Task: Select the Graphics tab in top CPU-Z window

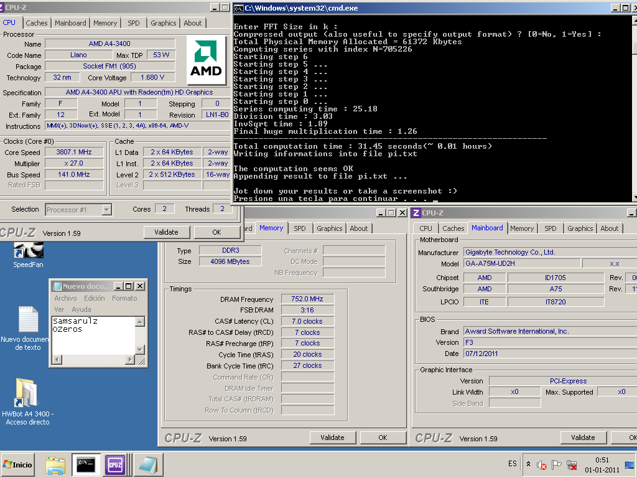Action: (x=164, y=23)
